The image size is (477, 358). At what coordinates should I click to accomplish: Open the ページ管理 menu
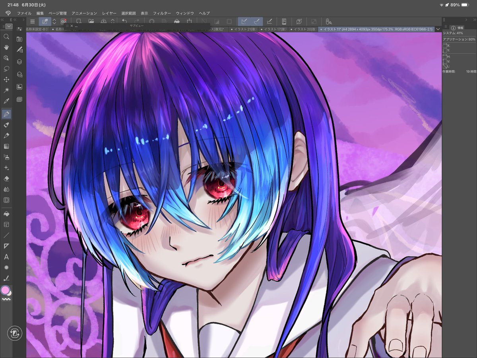click(x=58, y=13)
